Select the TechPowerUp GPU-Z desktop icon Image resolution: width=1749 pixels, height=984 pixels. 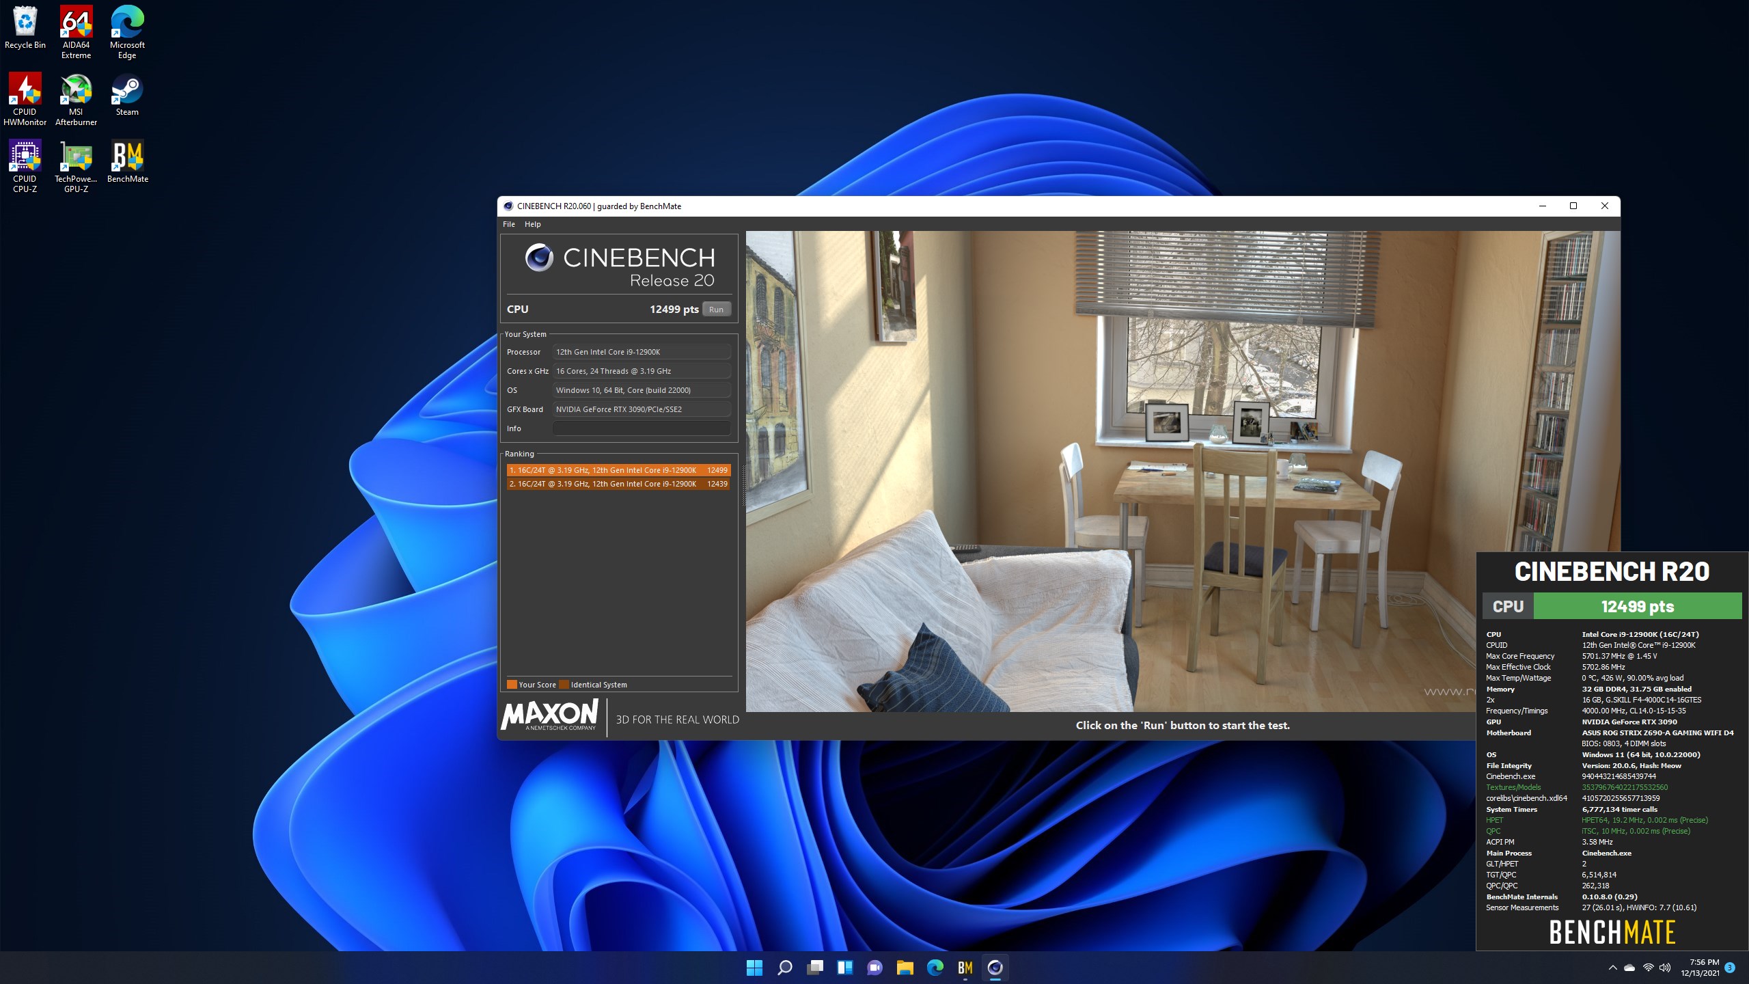click(x=76, y=166)
